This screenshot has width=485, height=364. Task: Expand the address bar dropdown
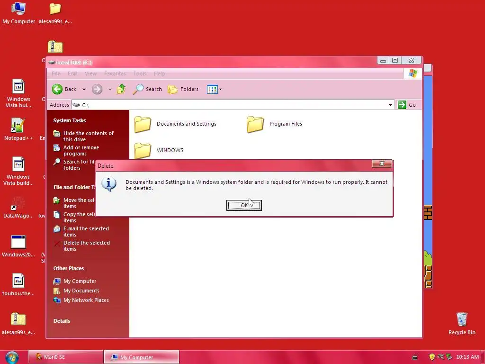pyautogui.click(x=390, y=105)
